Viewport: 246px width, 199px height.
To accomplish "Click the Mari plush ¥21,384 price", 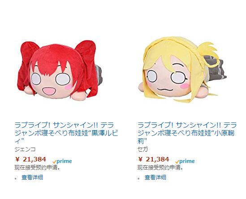I will click(154, 159).
